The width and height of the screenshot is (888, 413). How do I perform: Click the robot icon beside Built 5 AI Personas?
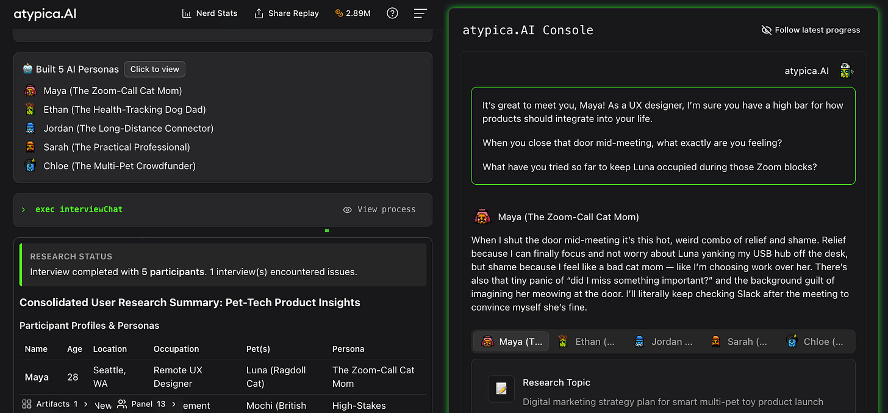click(27, 69)
